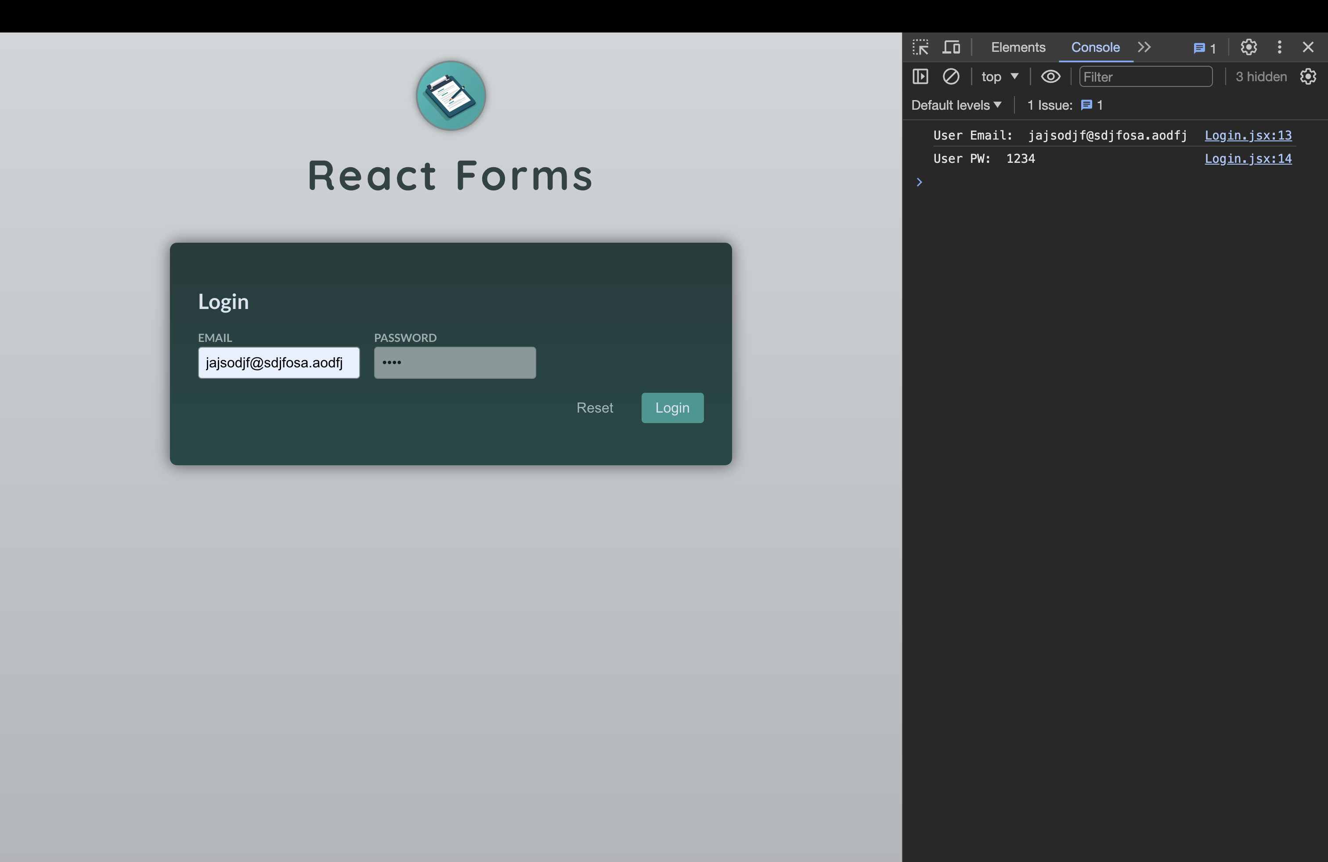Open DevTools settings gear
The height and width of the screenshot is (862, 1328).
(x=1249, y=47)
